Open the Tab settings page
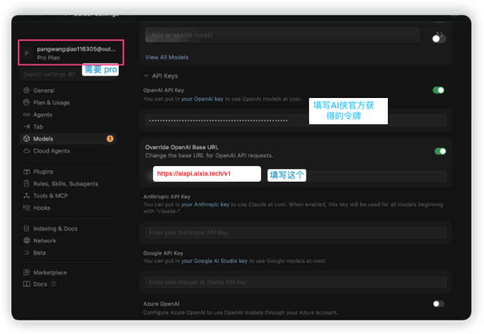The width and height of the screenshot is (484, 334). click(38, 127)
